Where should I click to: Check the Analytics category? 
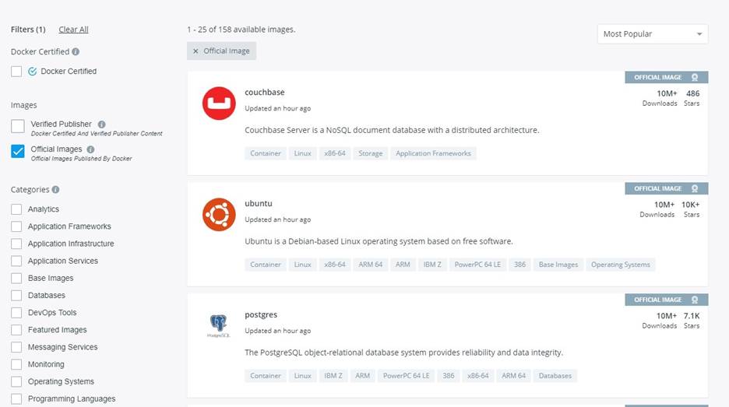[x=16, y=209]
